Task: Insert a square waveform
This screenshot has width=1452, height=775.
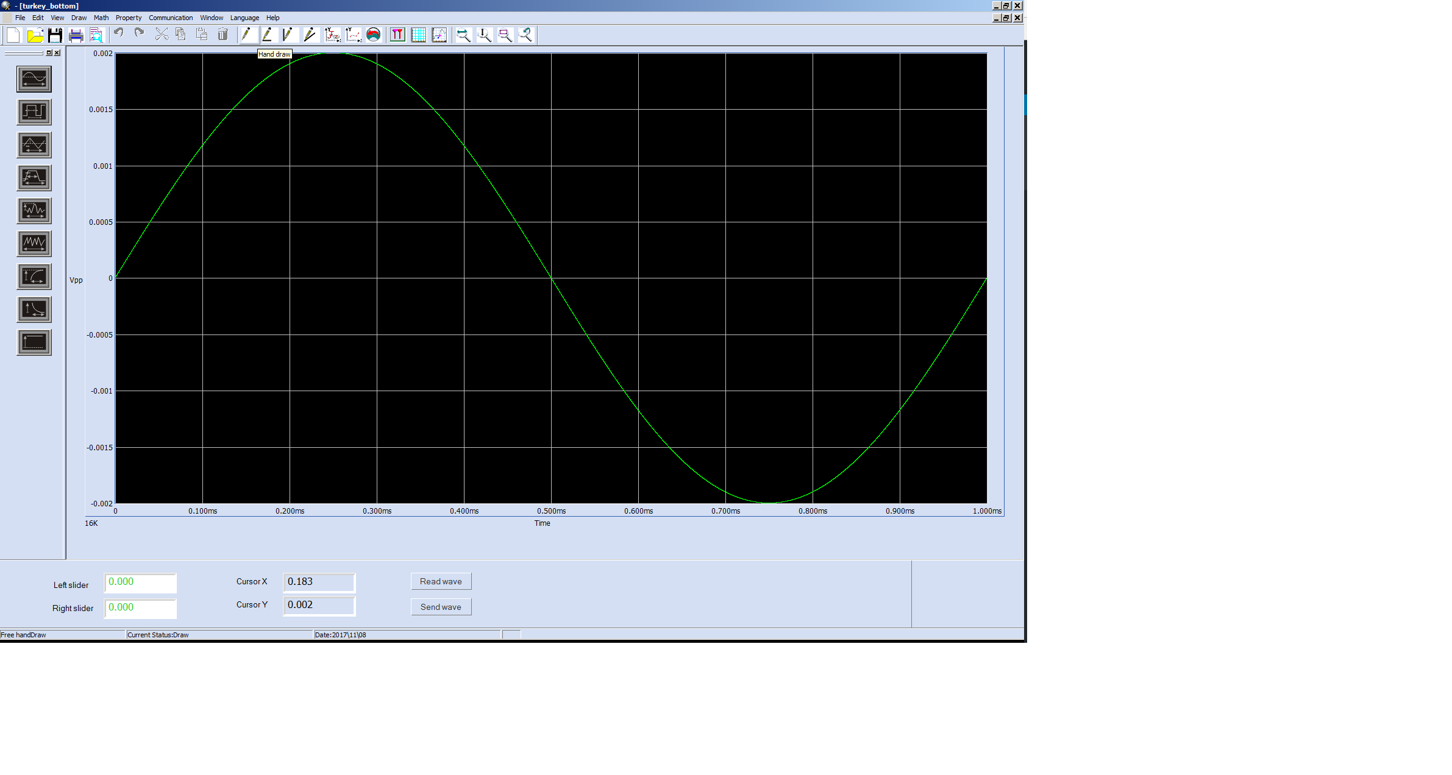Action: point(34,112)
